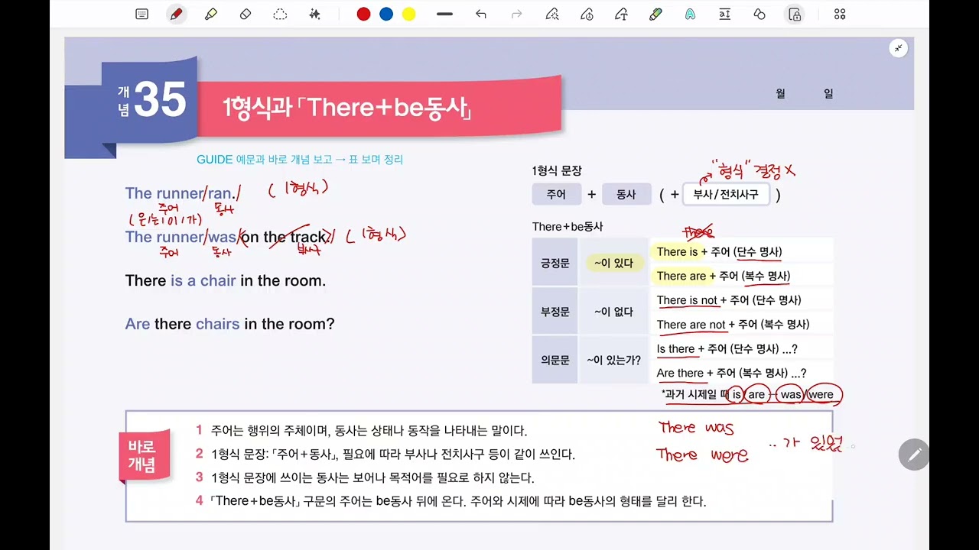
Task: Click the GUIDE instruction line
Action: [300, 160]
